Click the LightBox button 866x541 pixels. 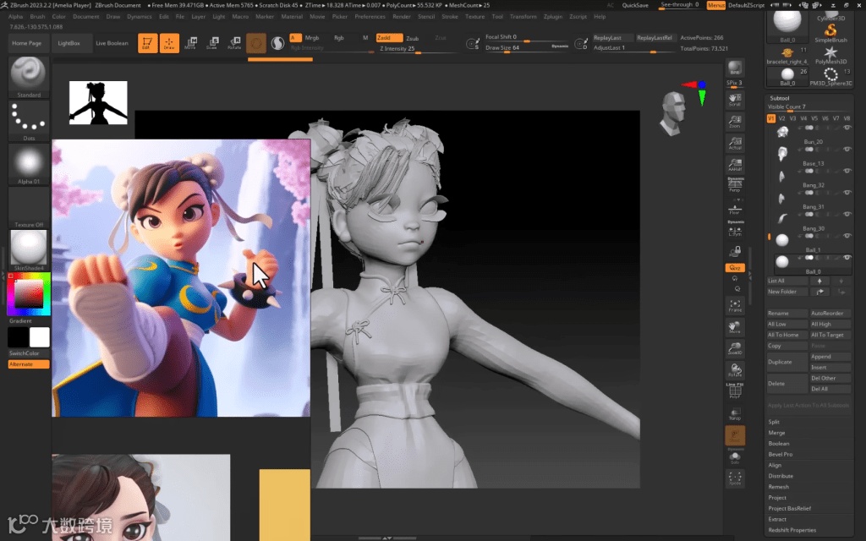click(x=69, y=43)
